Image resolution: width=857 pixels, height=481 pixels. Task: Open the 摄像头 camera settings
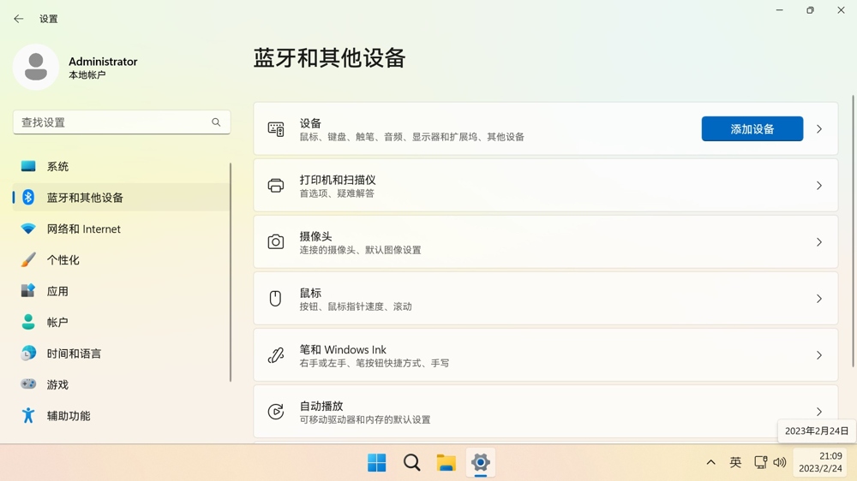pos(545,242)
